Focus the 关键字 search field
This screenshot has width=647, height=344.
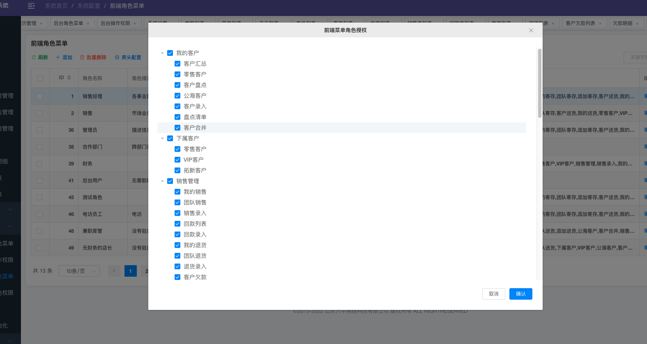point(635,57)
